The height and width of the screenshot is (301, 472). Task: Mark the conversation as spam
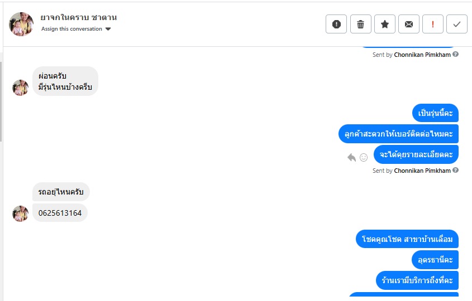pos(336,24)
